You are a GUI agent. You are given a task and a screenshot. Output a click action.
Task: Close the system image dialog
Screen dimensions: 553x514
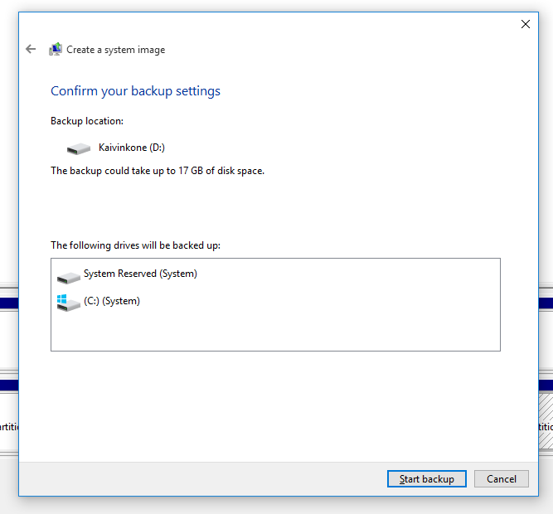pyautogui.click(x=525, y=25)
